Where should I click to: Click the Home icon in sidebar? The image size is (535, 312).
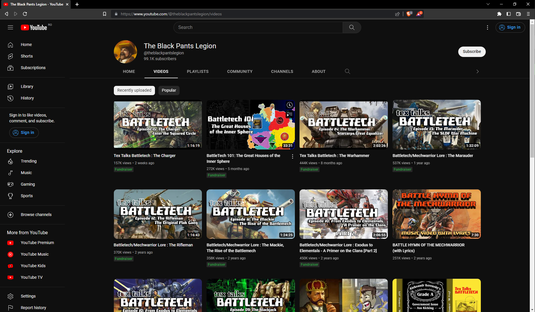[10, 45]
